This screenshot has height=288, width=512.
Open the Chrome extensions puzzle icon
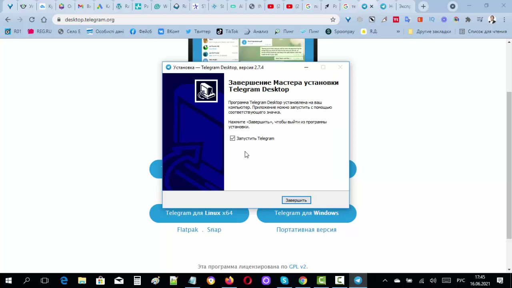tap(468, 20)
